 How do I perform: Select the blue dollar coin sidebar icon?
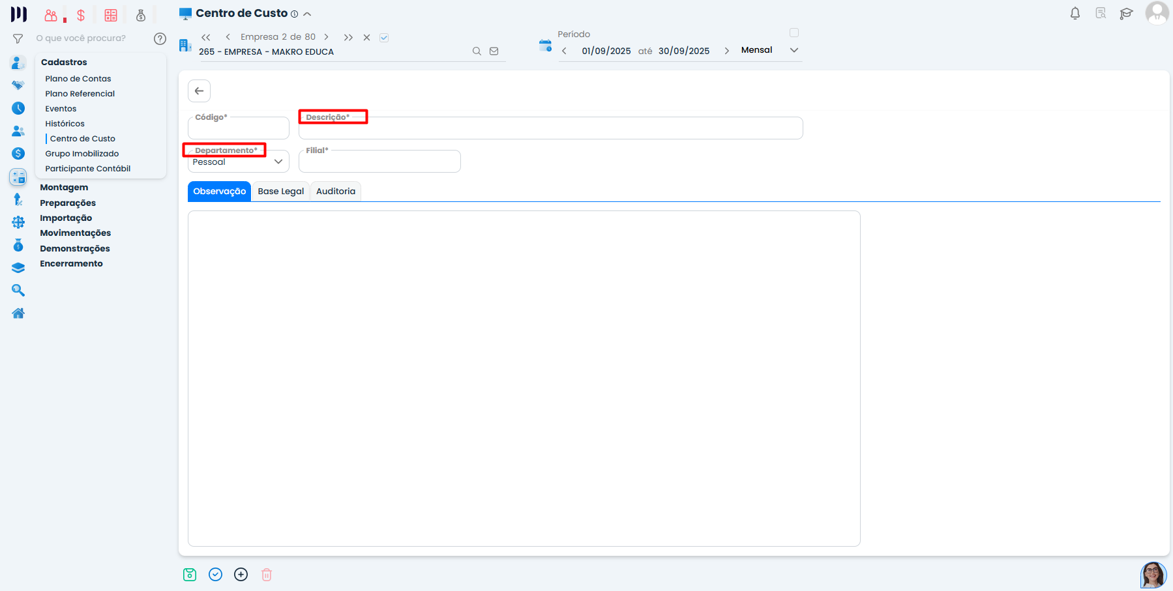(18, 154)
